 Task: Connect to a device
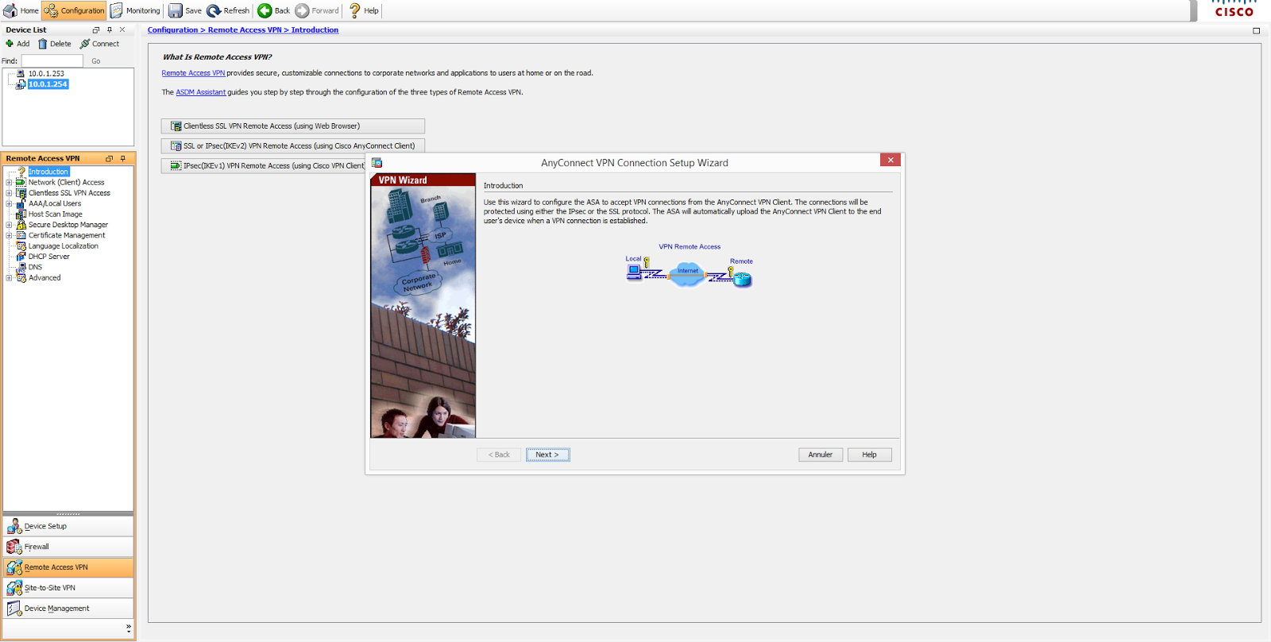click(99, 44)
